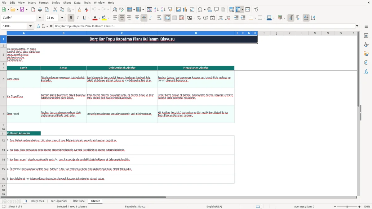Image resolution: width=372 pixels, height=209 pixels.
Task: Open the sidebar Functions deck
Action: [x=366, y=72]
